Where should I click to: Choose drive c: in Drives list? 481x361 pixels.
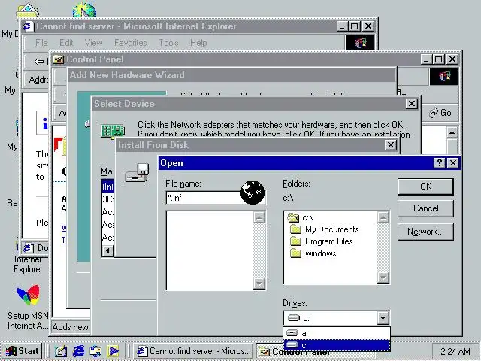(x=336, y=345)
